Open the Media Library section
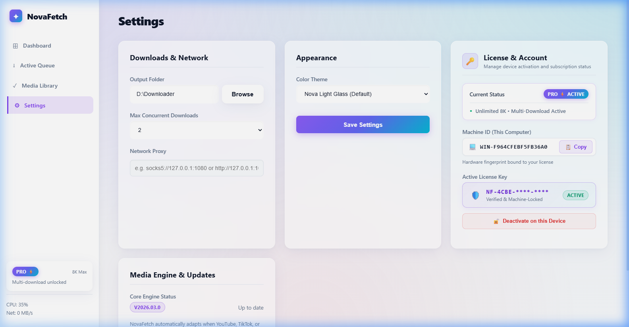629x327 pixels. 50,86
